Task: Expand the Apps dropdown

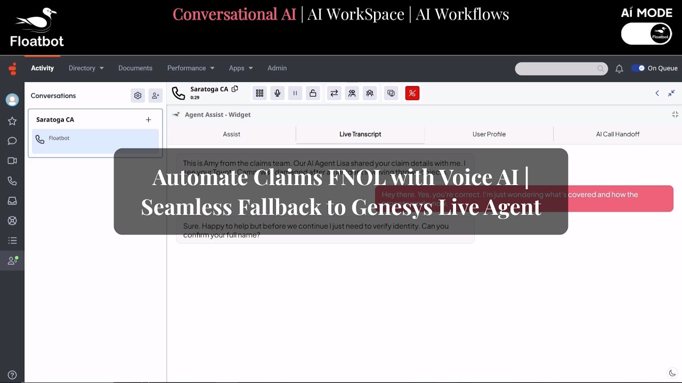Action: click(241, 68)
